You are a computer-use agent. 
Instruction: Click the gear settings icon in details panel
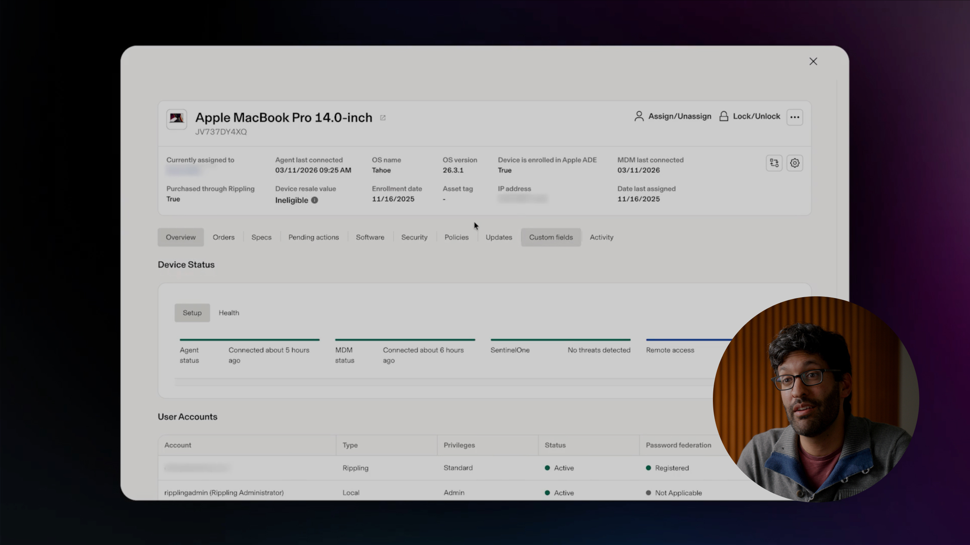795,163
